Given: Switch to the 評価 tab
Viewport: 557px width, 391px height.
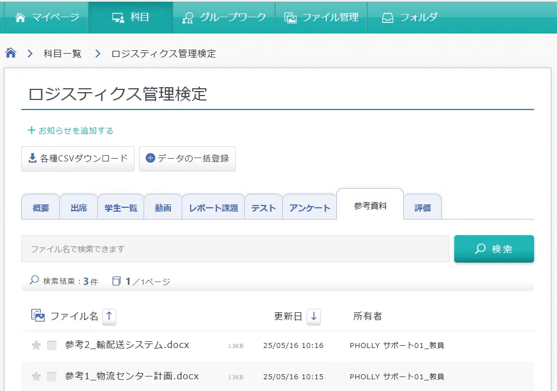Looking at the screenshot, I should tap(423, 208).
